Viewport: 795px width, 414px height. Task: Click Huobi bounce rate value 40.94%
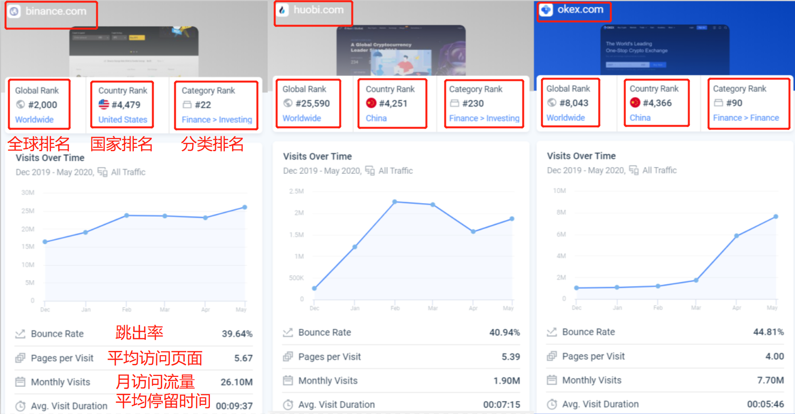click(x=505, y=332)
